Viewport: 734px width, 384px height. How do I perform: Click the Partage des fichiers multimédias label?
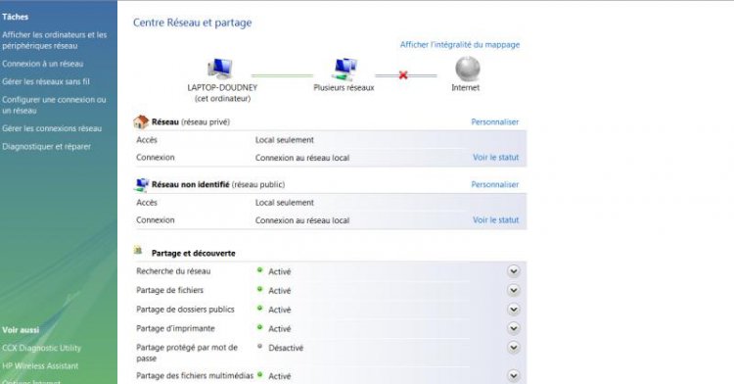click(195, 375)
